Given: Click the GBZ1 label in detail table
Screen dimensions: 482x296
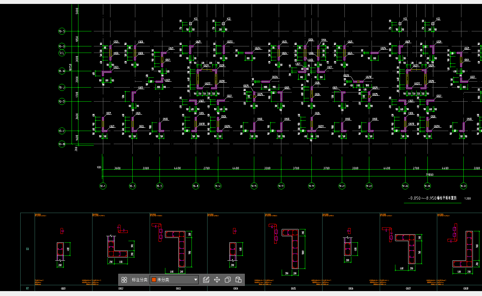Looking at the screenshot, I should click(x=63, y=289).
